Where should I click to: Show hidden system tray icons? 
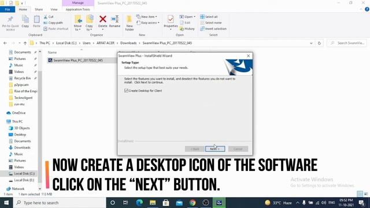coord(297,203)
